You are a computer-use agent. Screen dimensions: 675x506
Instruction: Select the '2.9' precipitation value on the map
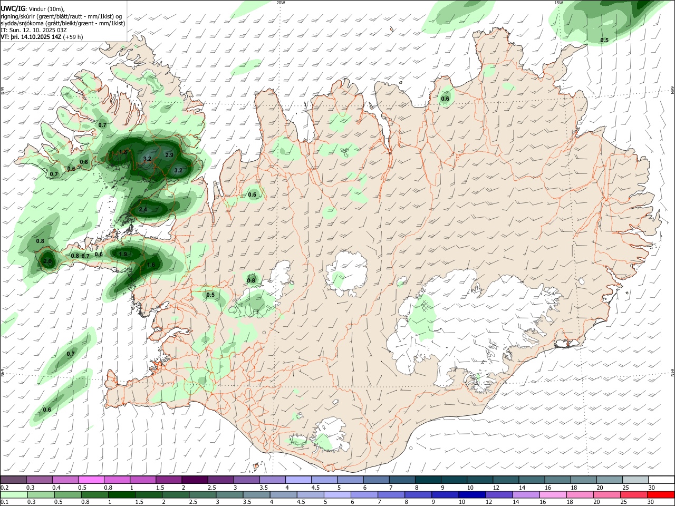pyautogui.click(x=169, y=155)
